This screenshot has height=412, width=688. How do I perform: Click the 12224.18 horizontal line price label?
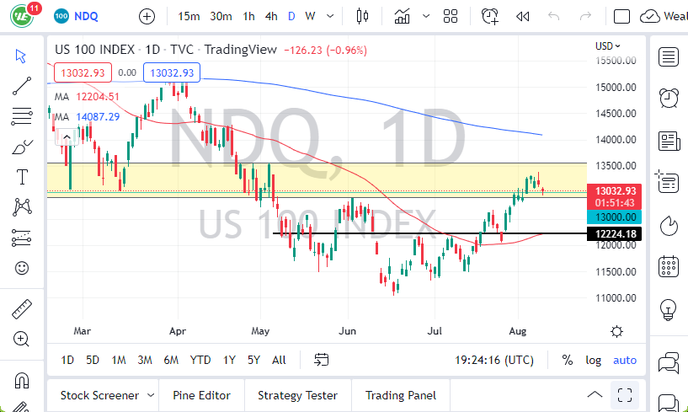point(617,233)
